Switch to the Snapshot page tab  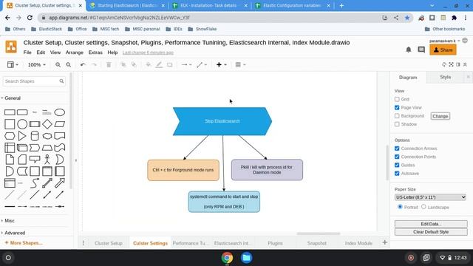317,243
